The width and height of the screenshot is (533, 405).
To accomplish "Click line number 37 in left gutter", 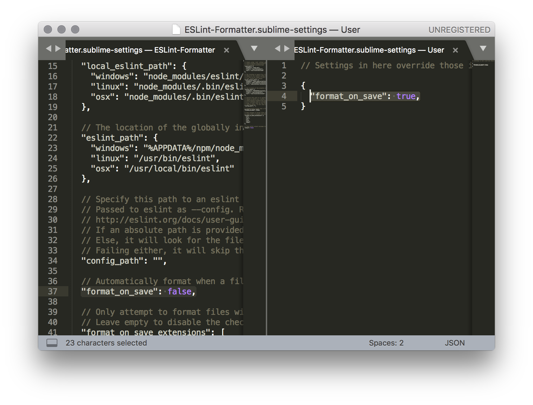I will [x=53, y=291].
